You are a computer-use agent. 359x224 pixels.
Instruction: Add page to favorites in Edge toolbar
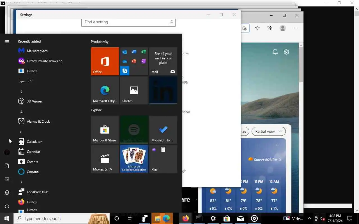[244, 28]
